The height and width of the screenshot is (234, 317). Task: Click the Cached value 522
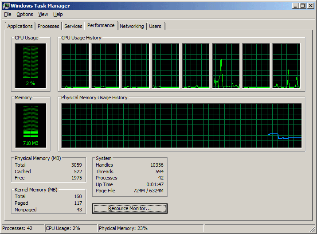78,172
